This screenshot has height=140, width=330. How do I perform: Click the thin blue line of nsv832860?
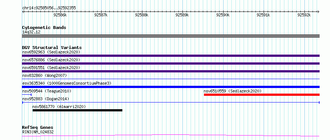[171, 79]
